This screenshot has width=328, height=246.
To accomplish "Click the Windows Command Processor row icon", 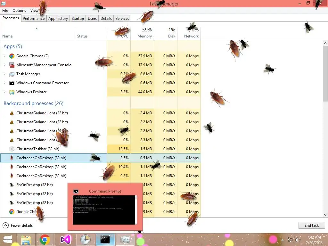I will click(12, 83).
